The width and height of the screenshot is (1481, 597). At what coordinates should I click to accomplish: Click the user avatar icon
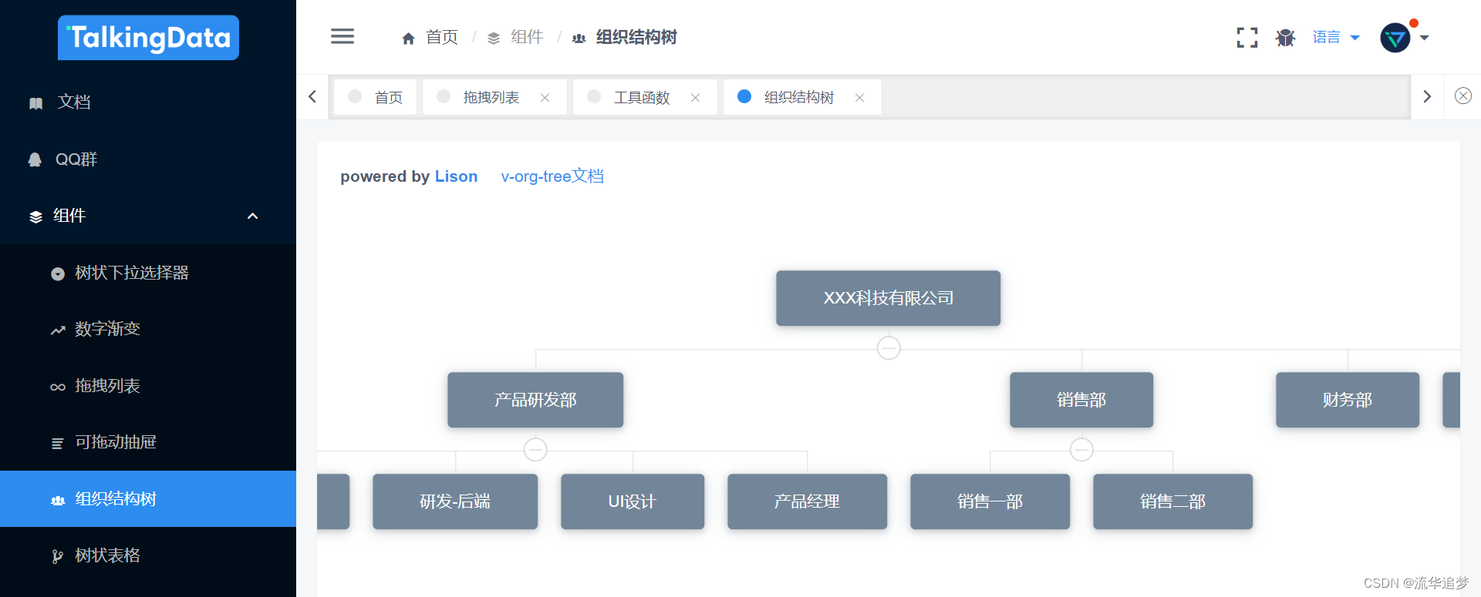[1395, 38]
